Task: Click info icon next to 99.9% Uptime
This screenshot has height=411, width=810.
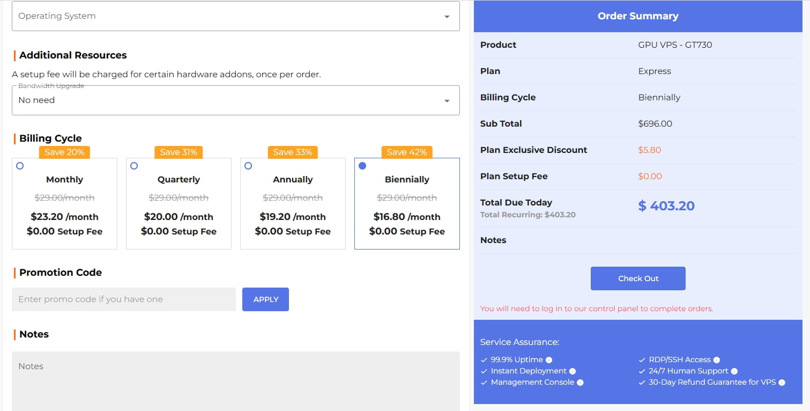Action: click(549, 360)
